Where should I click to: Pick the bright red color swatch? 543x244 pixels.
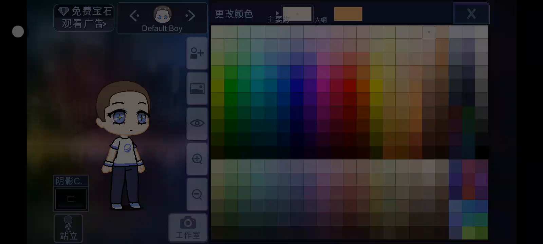pos(350,85)
